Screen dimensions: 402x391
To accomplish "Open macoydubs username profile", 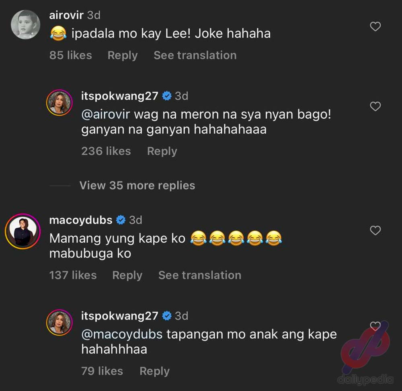I will 81,220.
